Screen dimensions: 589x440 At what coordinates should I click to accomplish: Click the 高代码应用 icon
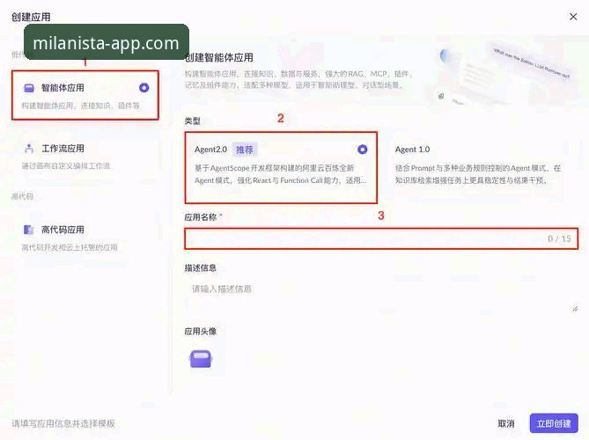coord(28,230)
